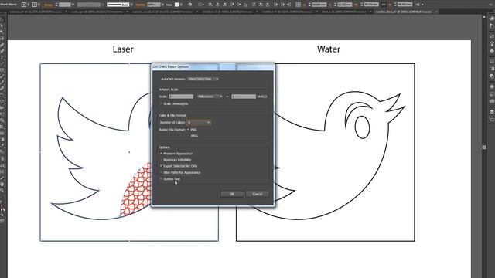Toggle the Outline Text checkbox
The height and width of the screenshot is (278, 495).
click(x=161, y=178)
